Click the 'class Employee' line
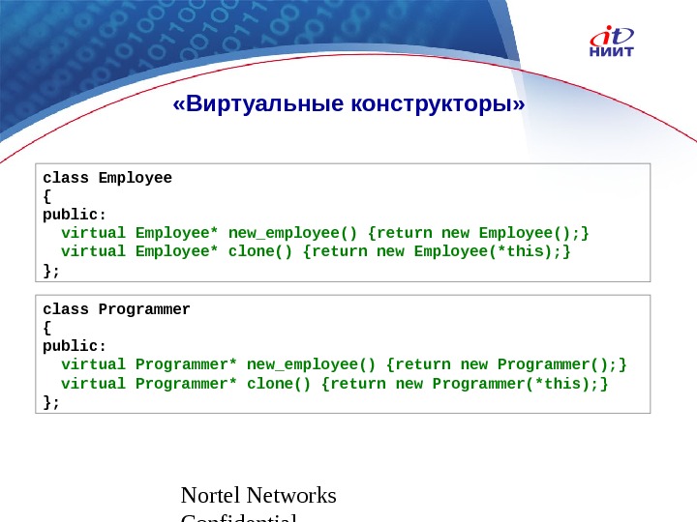697x522 pixels. point(107,178)
